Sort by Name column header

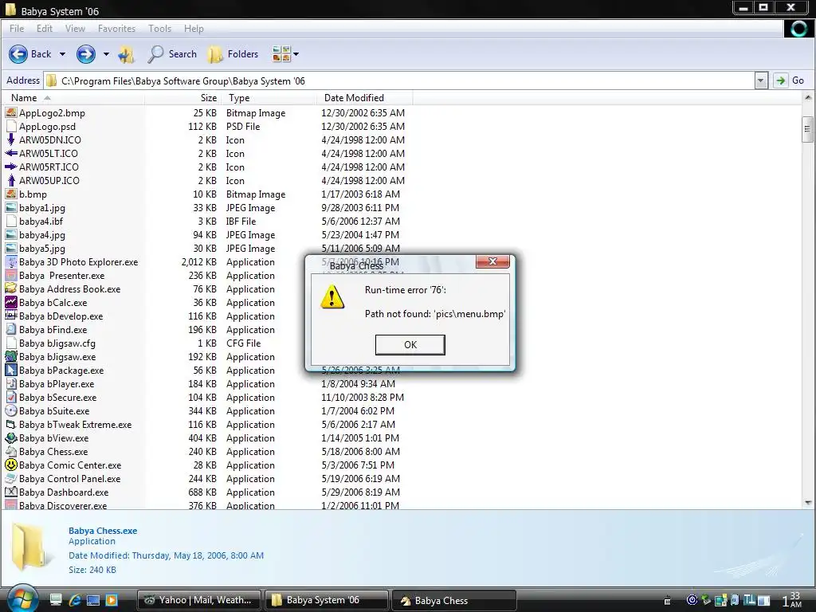pyautogui.click(x=73, y=98)
